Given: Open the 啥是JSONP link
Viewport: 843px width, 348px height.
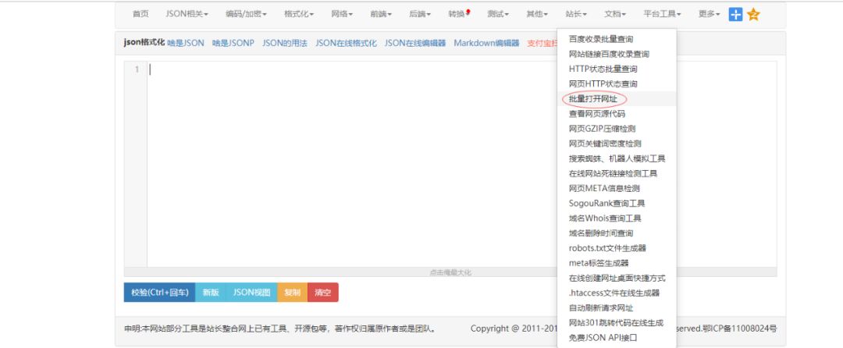Looking at the screenshot, I should point(233,44).
